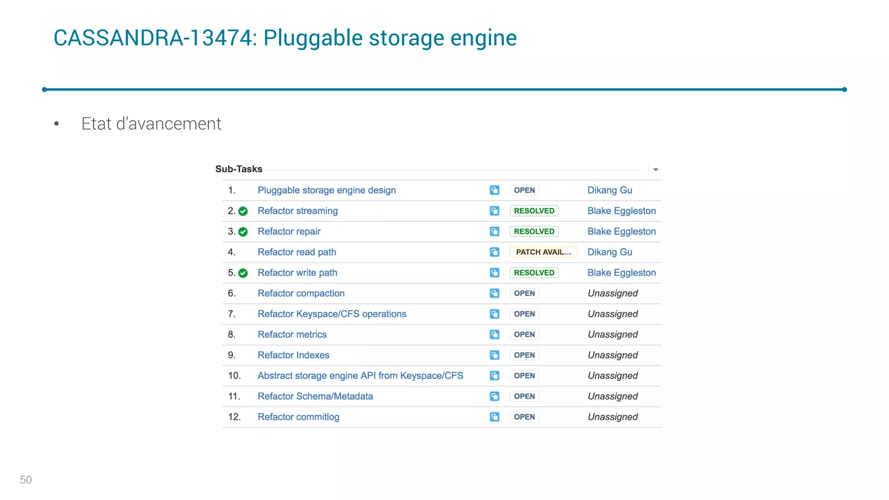Open the Refactor Indexes sub-task
Image resolution: width=889 pixels, height=500 pixels.
tap(293, 355)
